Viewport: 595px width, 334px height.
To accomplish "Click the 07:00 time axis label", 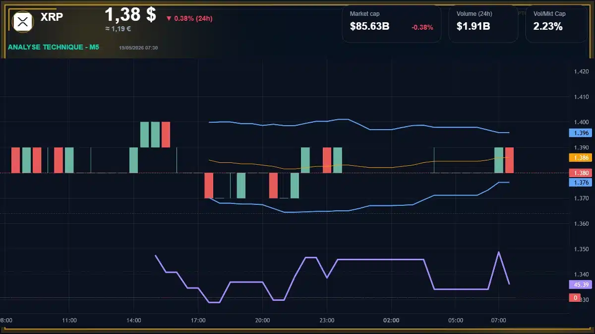I will point(498,320).
